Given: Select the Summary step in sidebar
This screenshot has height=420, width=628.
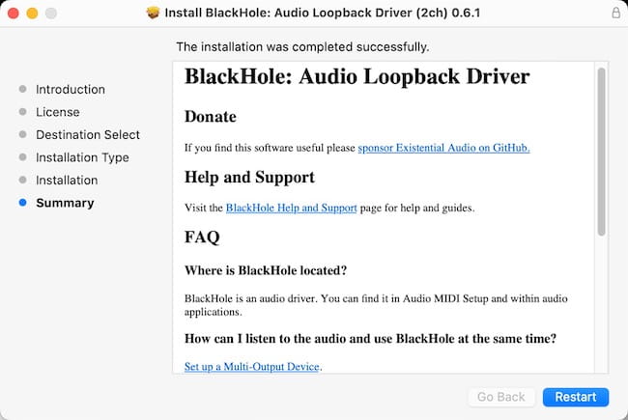Looking at the screenshot, I should pos(65,203).
